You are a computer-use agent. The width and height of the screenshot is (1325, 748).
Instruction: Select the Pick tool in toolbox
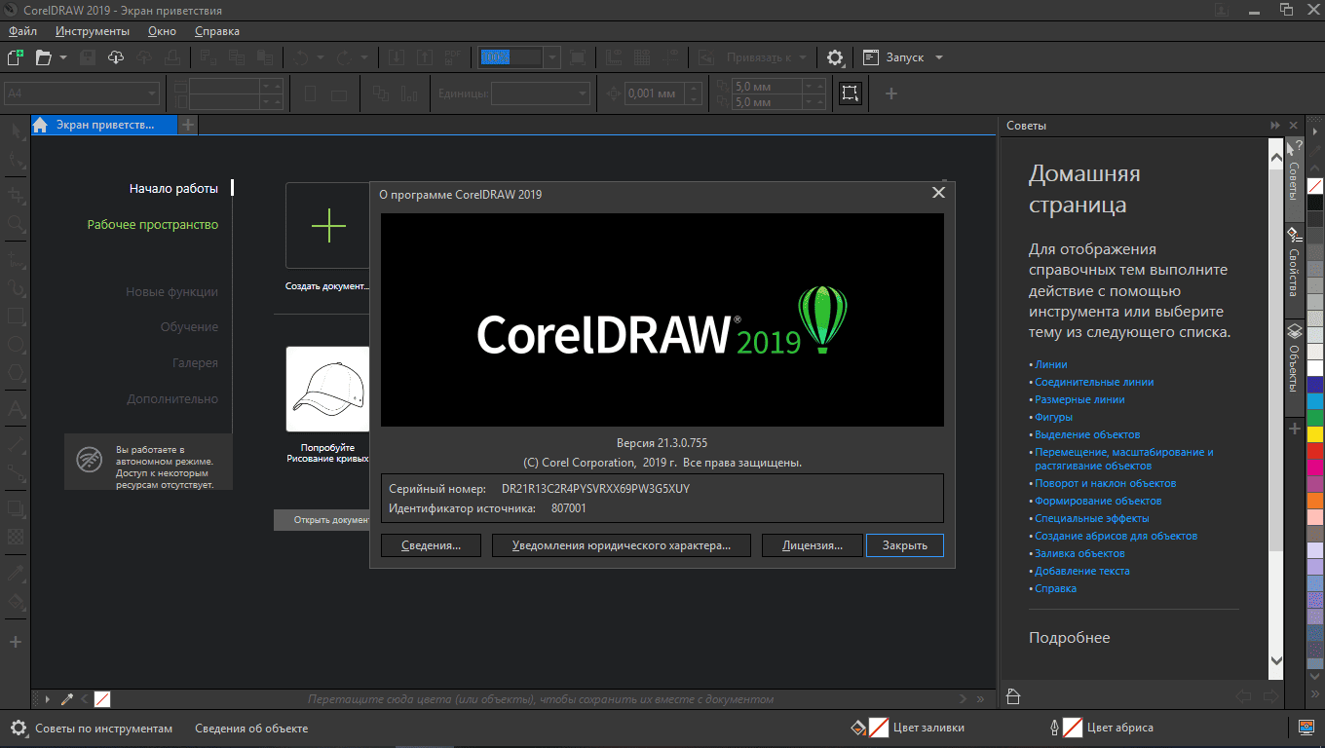(x=16, y=131)
